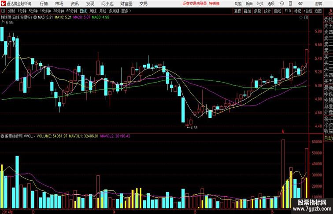Expand the MA indicator settings round arrow
Viewport: 333px width, 214px height.
pyautogui.click(x=35, y=18)
